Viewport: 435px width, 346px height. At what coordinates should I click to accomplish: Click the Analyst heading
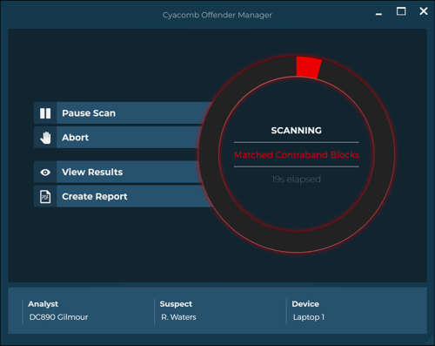point(43,304)
